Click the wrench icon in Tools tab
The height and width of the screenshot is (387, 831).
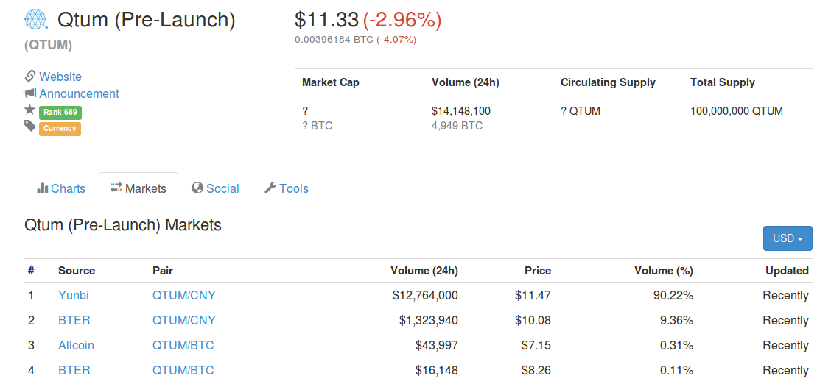(x=270, y=188)
